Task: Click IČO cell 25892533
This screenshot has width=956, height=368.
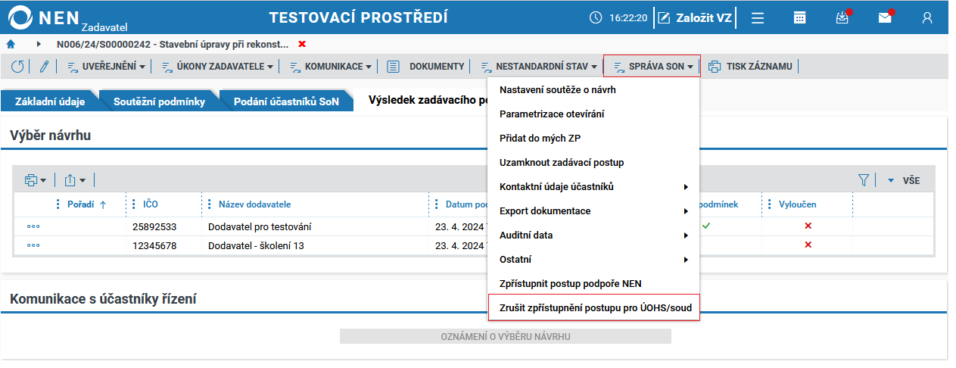Action: pos(154,226)
